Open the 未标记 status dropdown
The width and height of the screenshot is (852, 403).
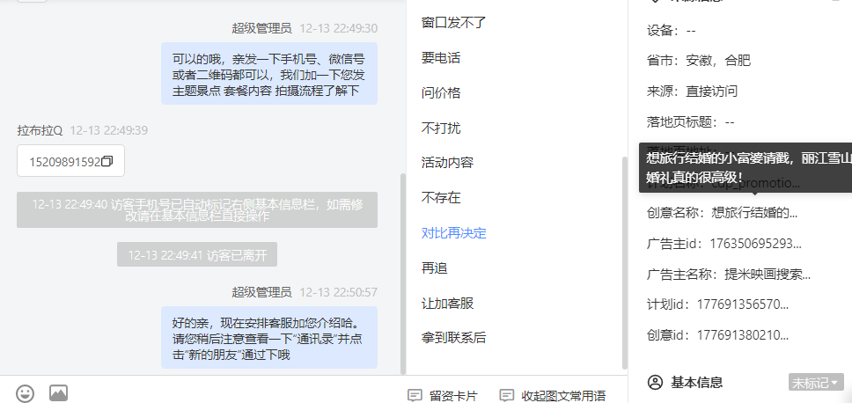[816, 383]
